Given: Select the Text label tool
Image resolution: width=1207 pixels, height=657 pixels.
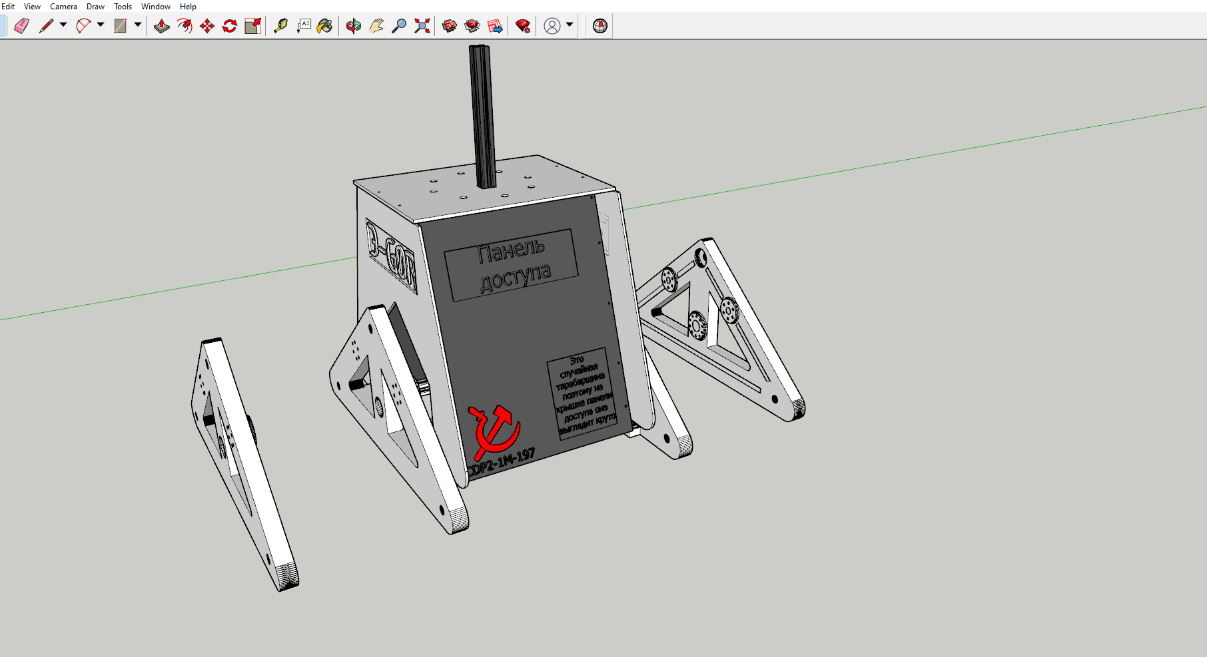Looking at the screenshot, I should tap(304, 26).
